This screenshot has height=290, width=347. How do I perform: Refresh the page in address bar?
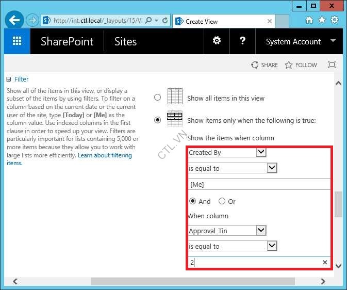(165, 21)
